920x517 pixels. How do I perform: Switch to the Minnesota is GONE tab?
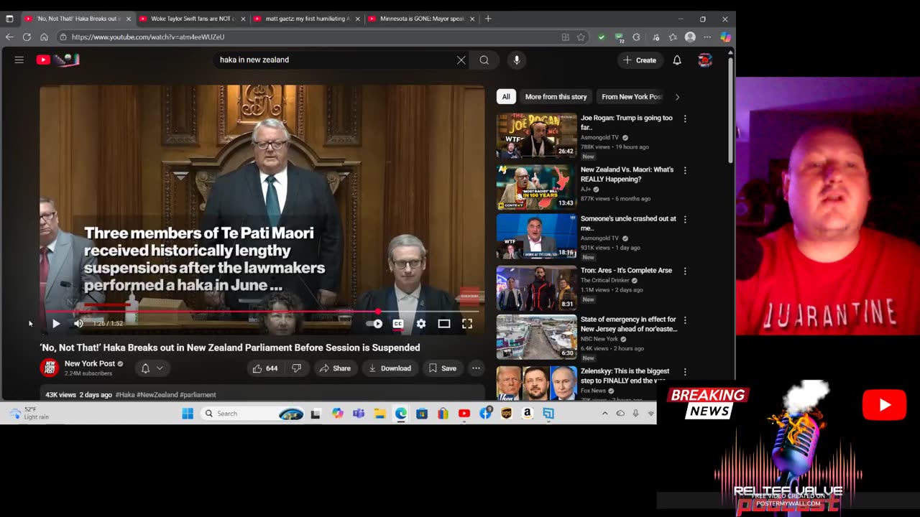tap(421, 19)
